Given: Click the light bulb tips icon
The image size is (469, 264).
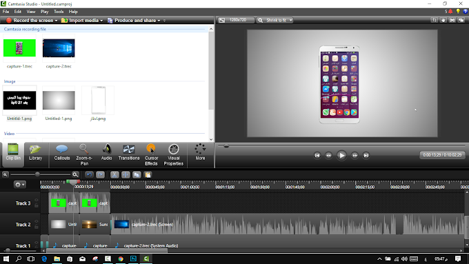Looking at the screenshot, I should [458, 11].
